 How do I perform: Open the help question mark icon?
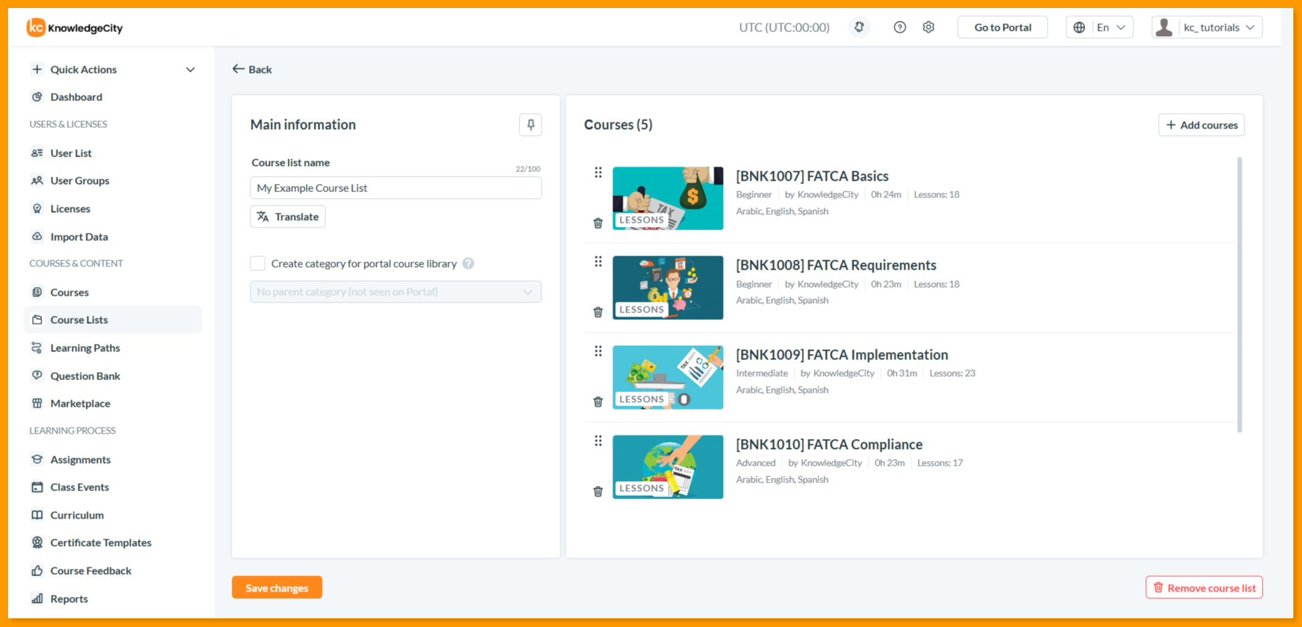(x=900, y=27)
